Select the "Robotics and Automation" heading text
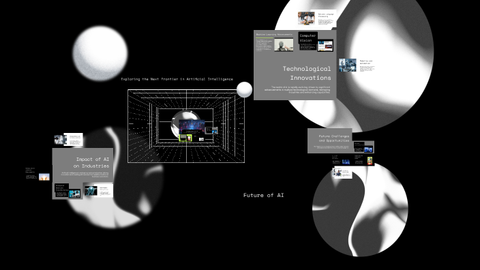Screen dimensions: 480x270 [x=366, y=62]
